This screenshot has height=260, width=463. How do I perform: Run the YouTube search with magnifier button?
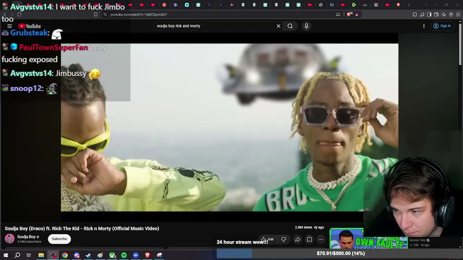290,26
